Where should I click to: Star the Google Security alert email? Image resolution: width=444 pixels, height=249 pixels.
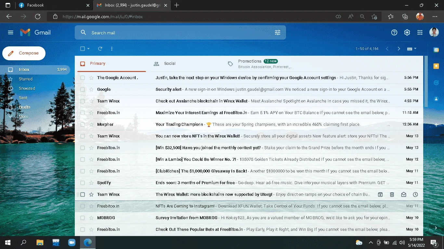[x=91, y=89]
